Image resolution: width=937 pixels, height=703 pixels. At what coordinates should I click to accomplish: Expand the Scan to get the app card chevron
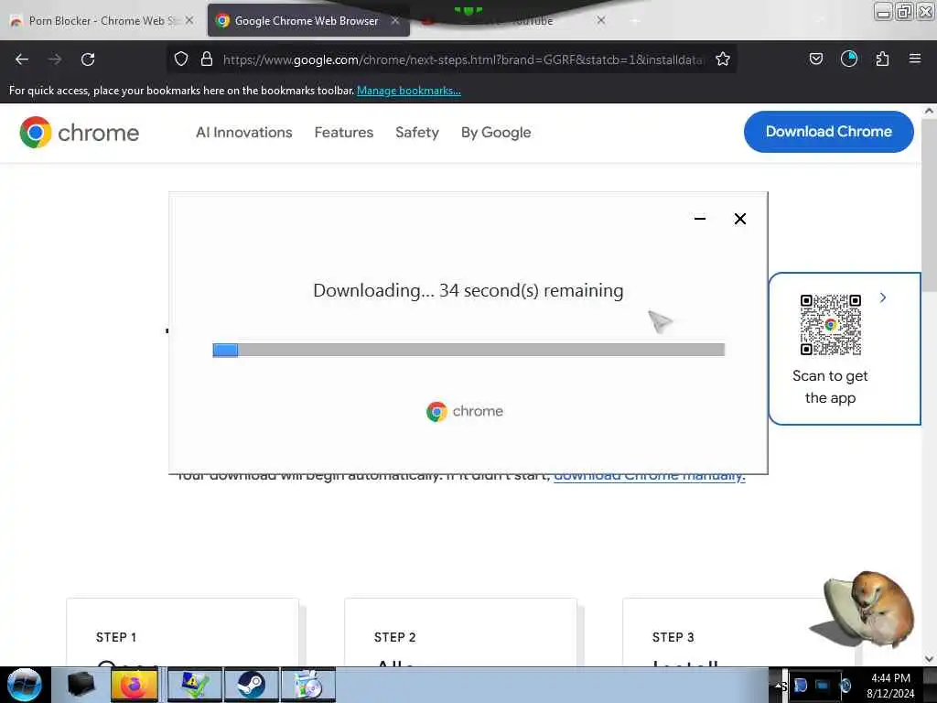click(x=883, y=297)
